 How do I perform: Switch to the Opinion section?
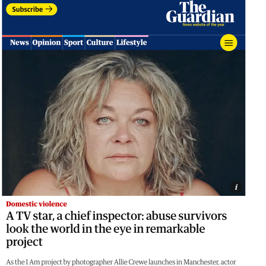click(46, 43)
